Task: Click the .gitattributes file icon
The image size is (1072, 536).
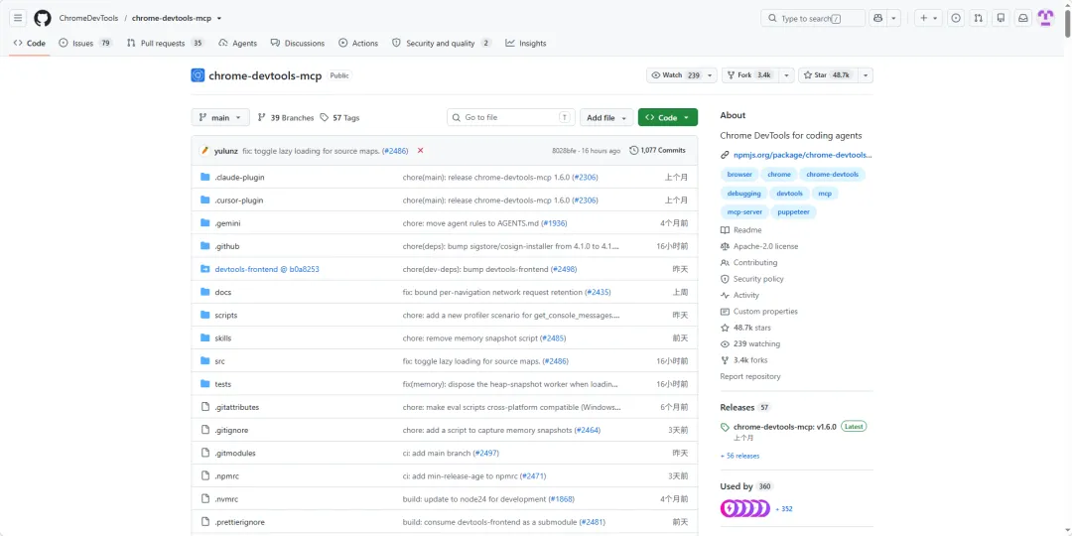Action: 204,407
